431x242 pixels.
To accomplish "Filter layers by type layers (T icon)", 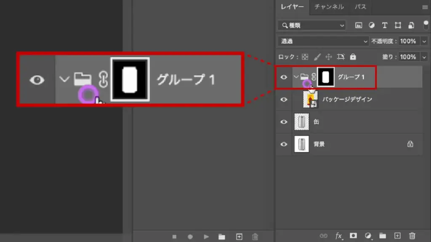I will [384, 25].
